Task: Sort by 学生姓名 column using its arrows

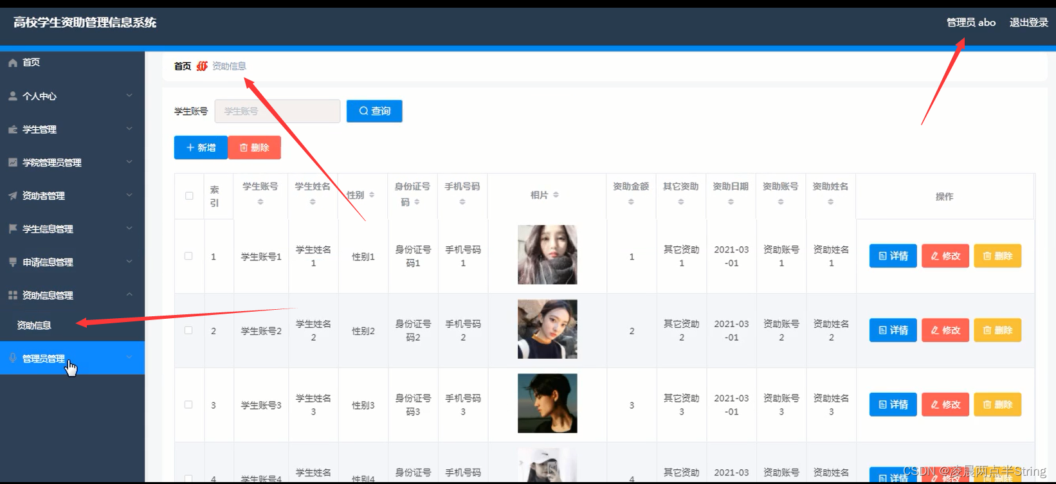Action: [313, 202]
